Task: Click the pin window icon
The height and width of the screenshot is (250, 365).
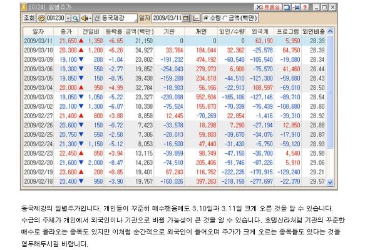Action: [x=296, y=7]
